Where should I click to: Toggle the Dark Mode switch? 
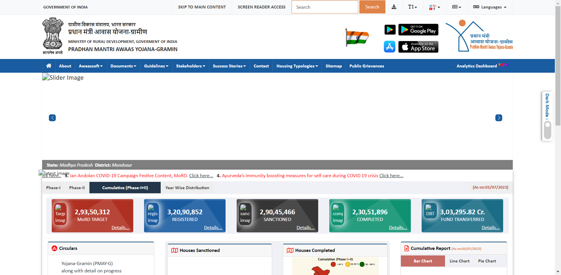point(548,130)
